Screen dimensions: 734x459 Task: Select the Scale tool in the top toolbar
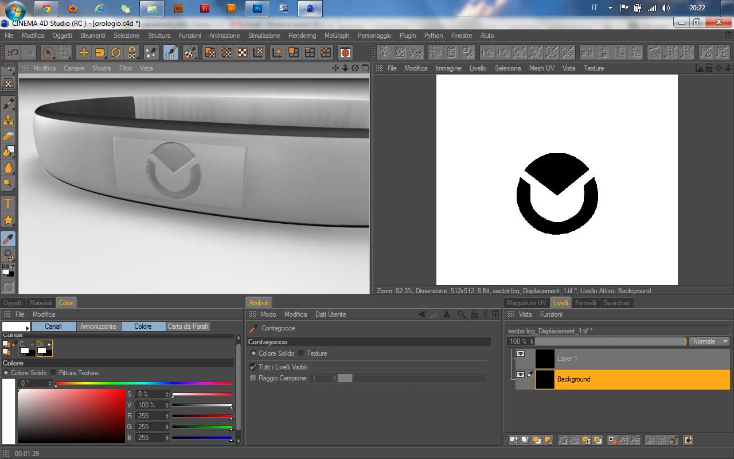[x=100, y=52]
